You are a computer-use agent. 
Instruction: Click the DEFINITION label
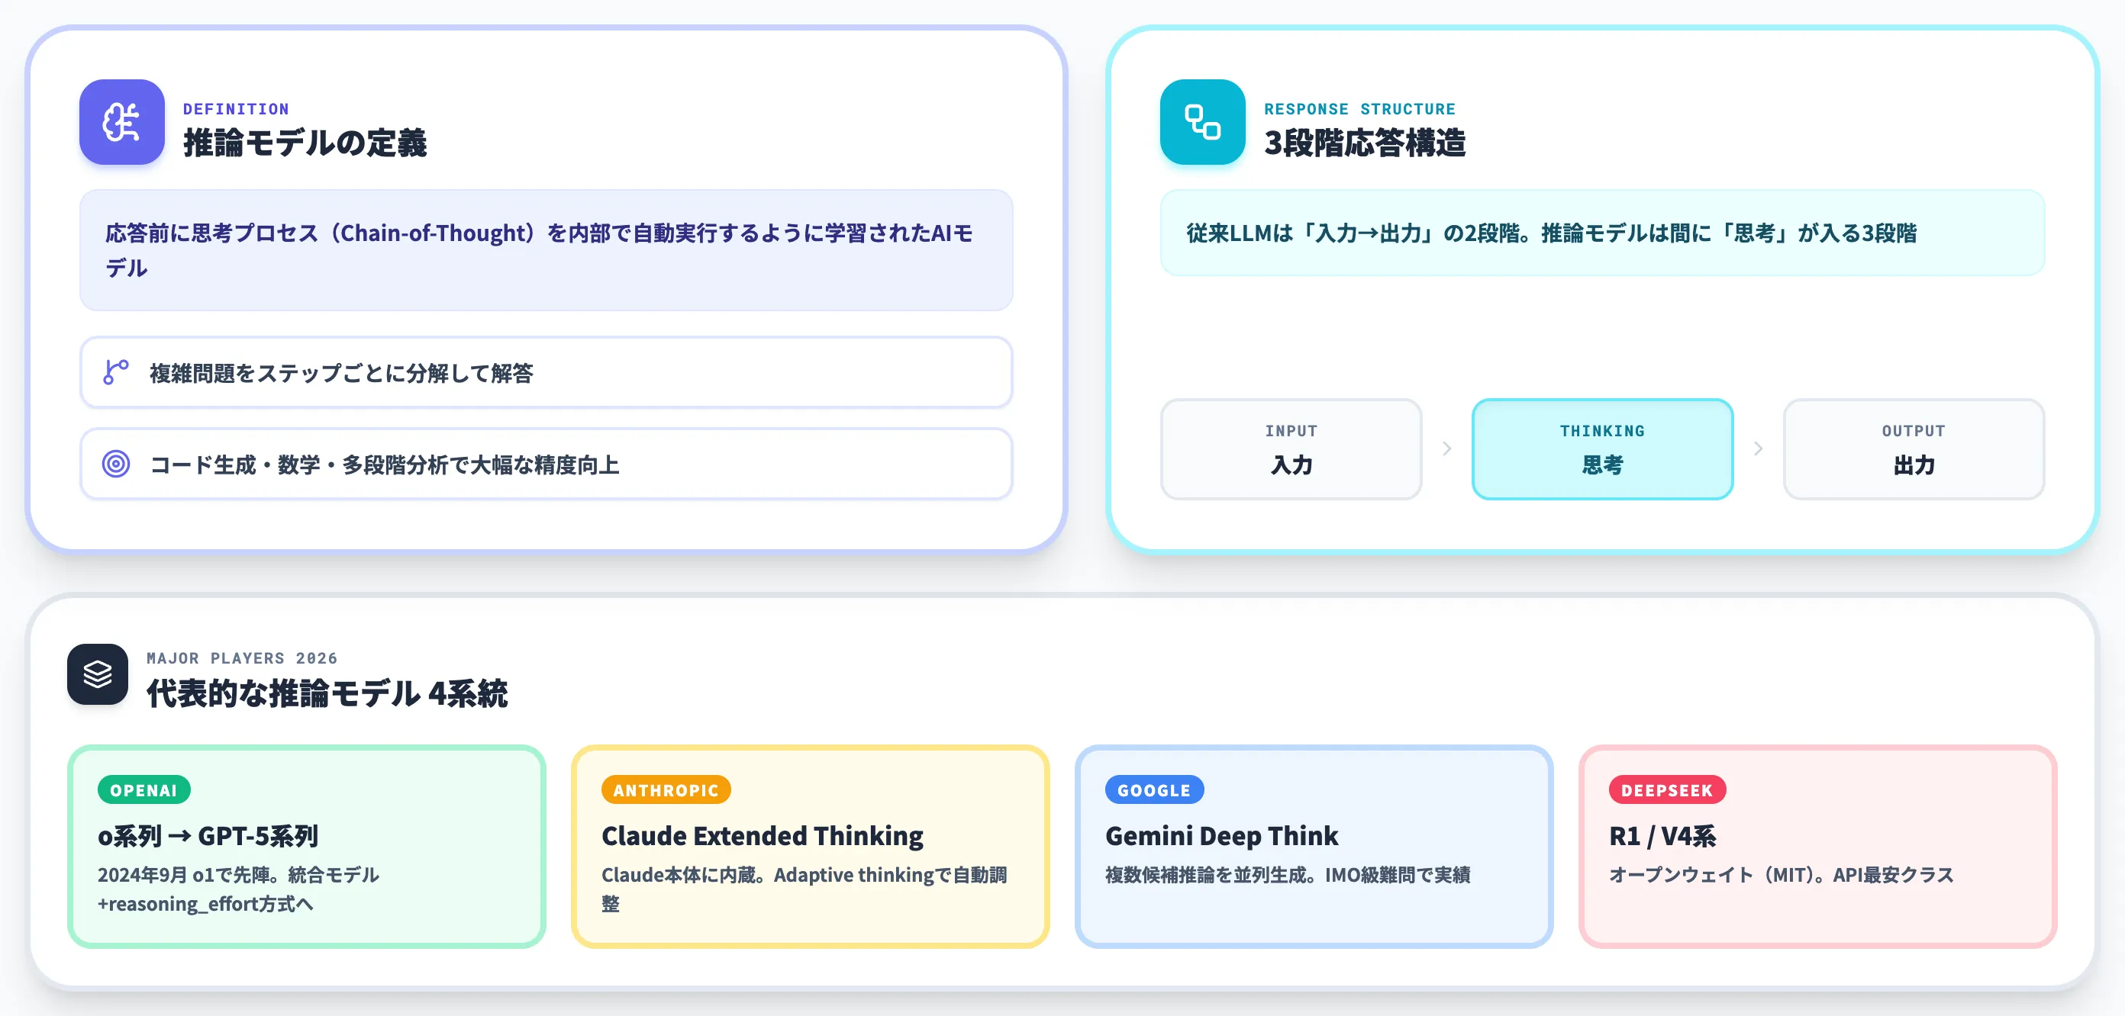(236, 109)
